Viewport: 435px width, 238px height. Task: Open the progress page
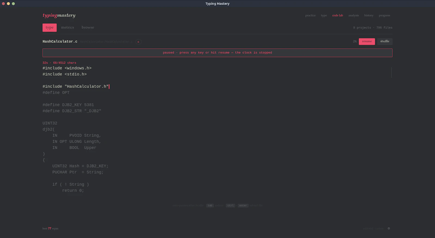pyautogui.click(x=384, y=16)
